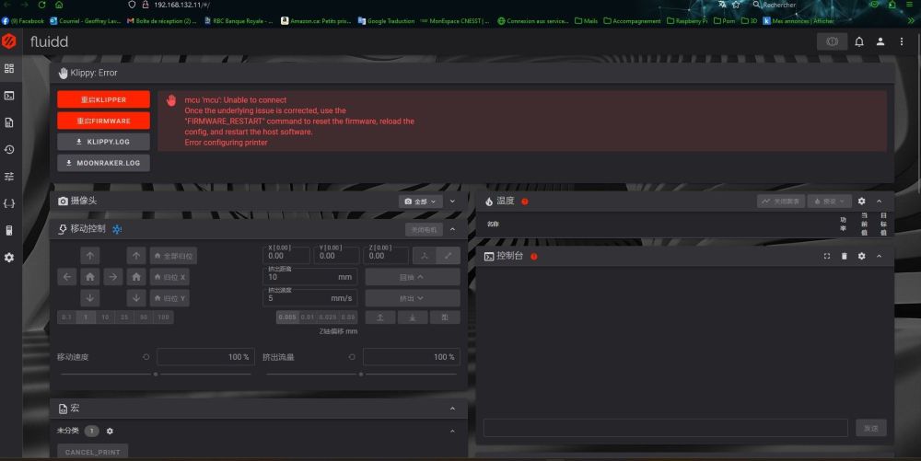Clear console with the trash icon
The height and width of the screenshot is (461, 921).
click(844, 257)
